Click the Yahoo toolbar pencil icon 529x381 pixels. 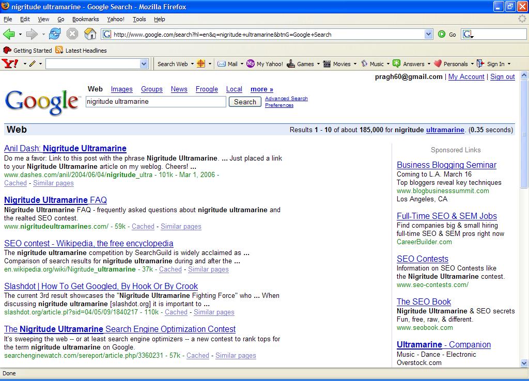click(33, 63)
